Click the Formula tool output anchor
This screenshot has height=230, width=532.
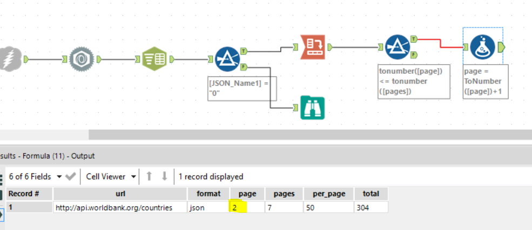[501, 47]
